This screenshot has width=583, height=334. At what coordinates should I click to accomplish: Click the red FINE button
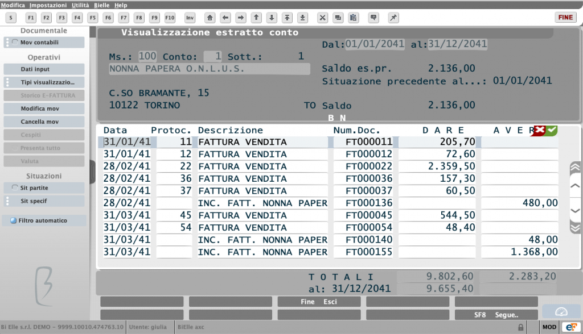tap(565, 18)
